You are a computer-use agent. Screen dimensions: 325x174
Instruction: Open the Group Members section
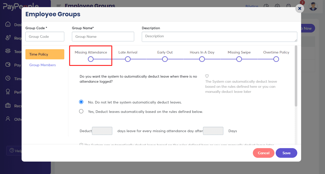tap(42, 65)
